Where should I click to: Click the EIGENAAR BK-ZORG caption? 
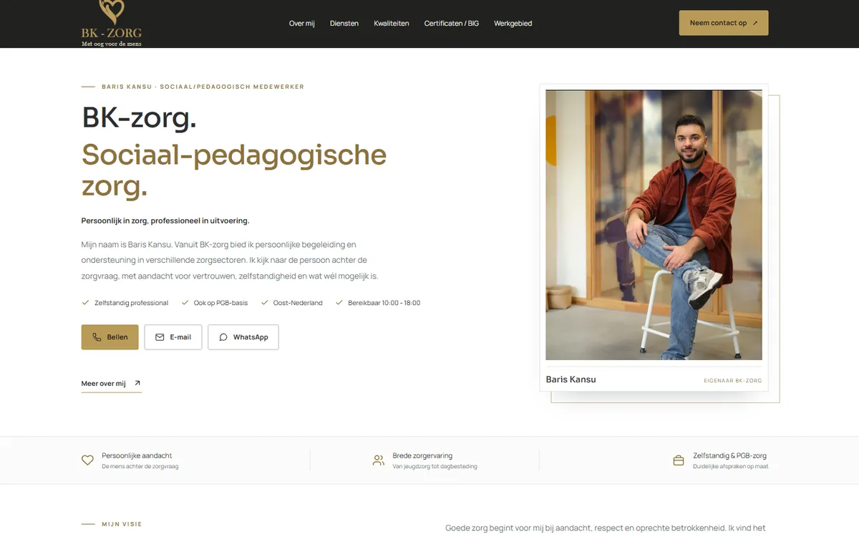coord(733,381)
